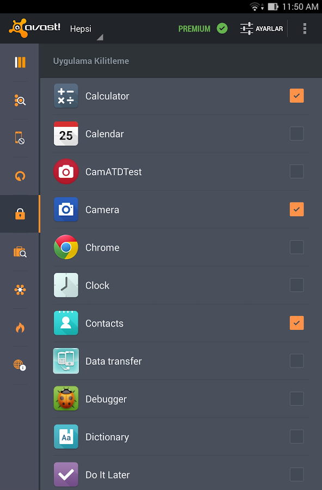Disable the Camera app lock
This screenshot has height=490, width=322.
[296, 209]
